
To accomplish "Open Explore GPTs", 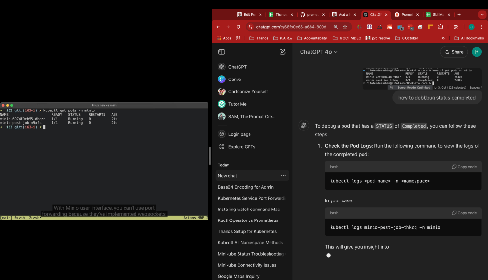I will [252, 147].
